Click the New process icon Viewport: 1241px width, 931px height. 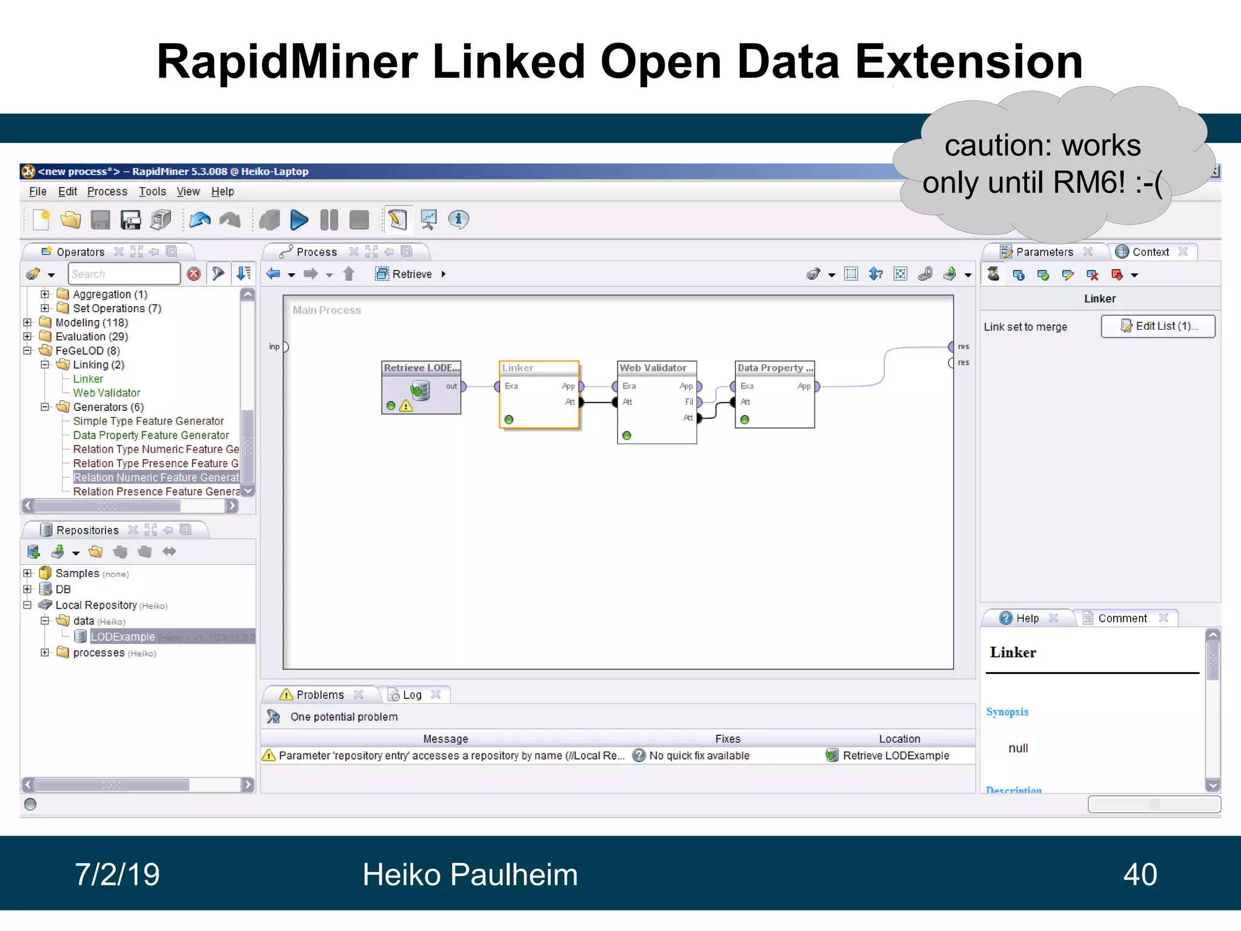tap(41, 219)
